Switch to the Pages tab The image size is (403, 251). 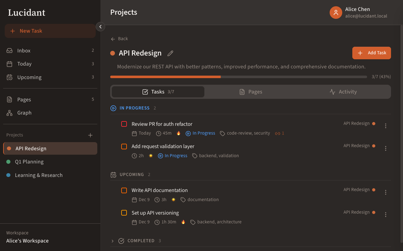(x=250, y=92)
